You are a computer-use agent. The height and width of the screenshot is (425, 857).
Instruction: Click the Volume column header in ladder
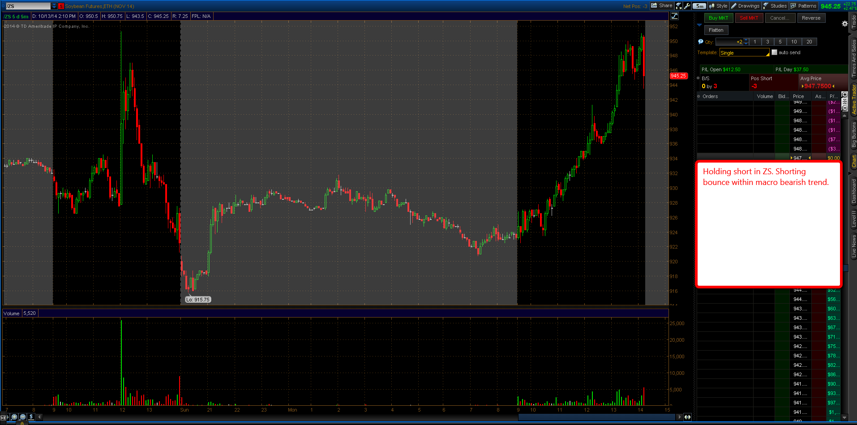tap(765, 96)
